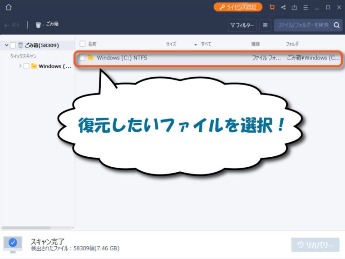Screen dimensions: 345x259
Task: Tick the Windows folder checkbox in tree
Action: [x=26, y=66]
